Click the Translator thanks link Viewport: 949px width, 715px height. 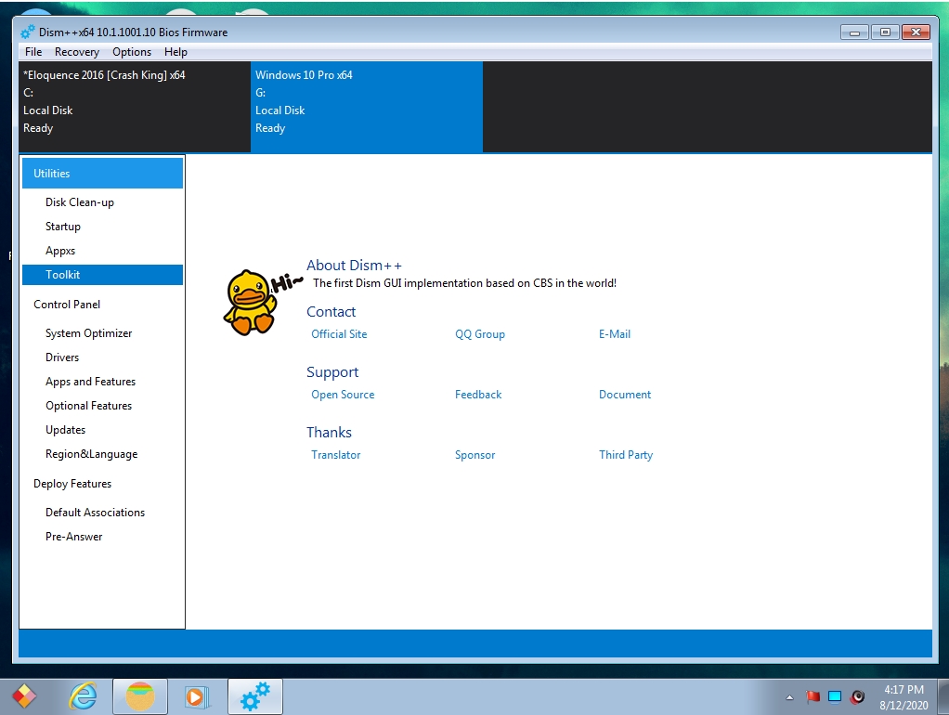tap(336, 455)
